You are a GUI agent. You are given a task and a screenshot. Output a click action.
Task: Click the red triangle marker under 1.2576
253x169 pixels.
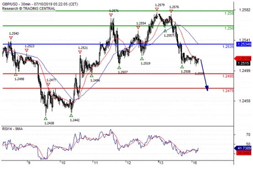pyautogui.click(x=171, y=11)
